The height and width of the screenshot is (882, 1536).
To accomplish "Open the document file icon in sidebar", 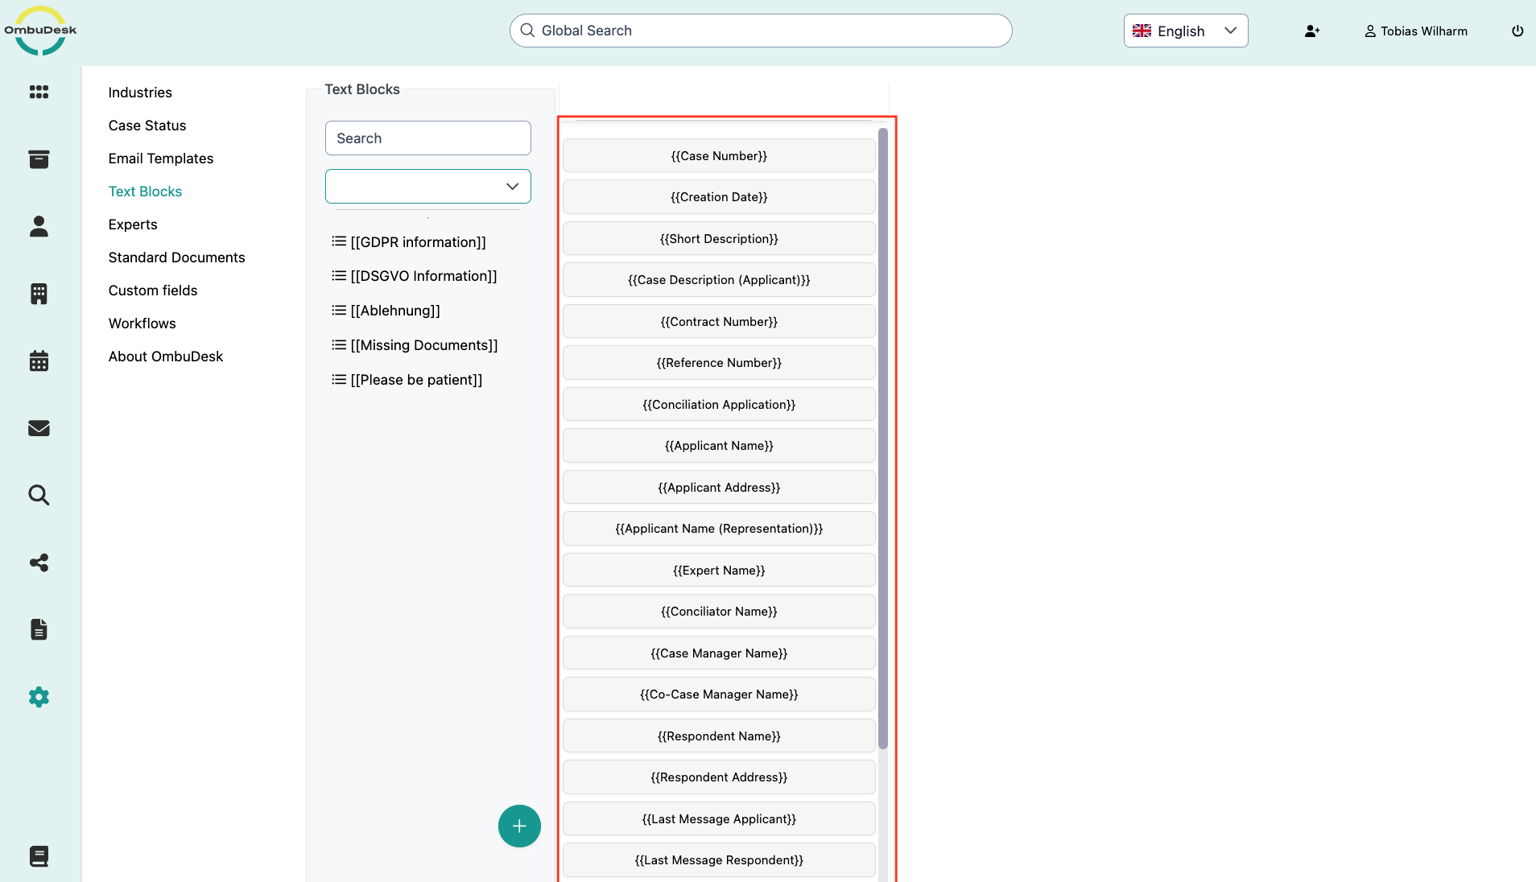I will (x=39, y=629).
